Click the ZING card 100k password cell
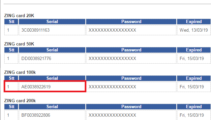The image size is (211, 120). (x=131, y=87)
